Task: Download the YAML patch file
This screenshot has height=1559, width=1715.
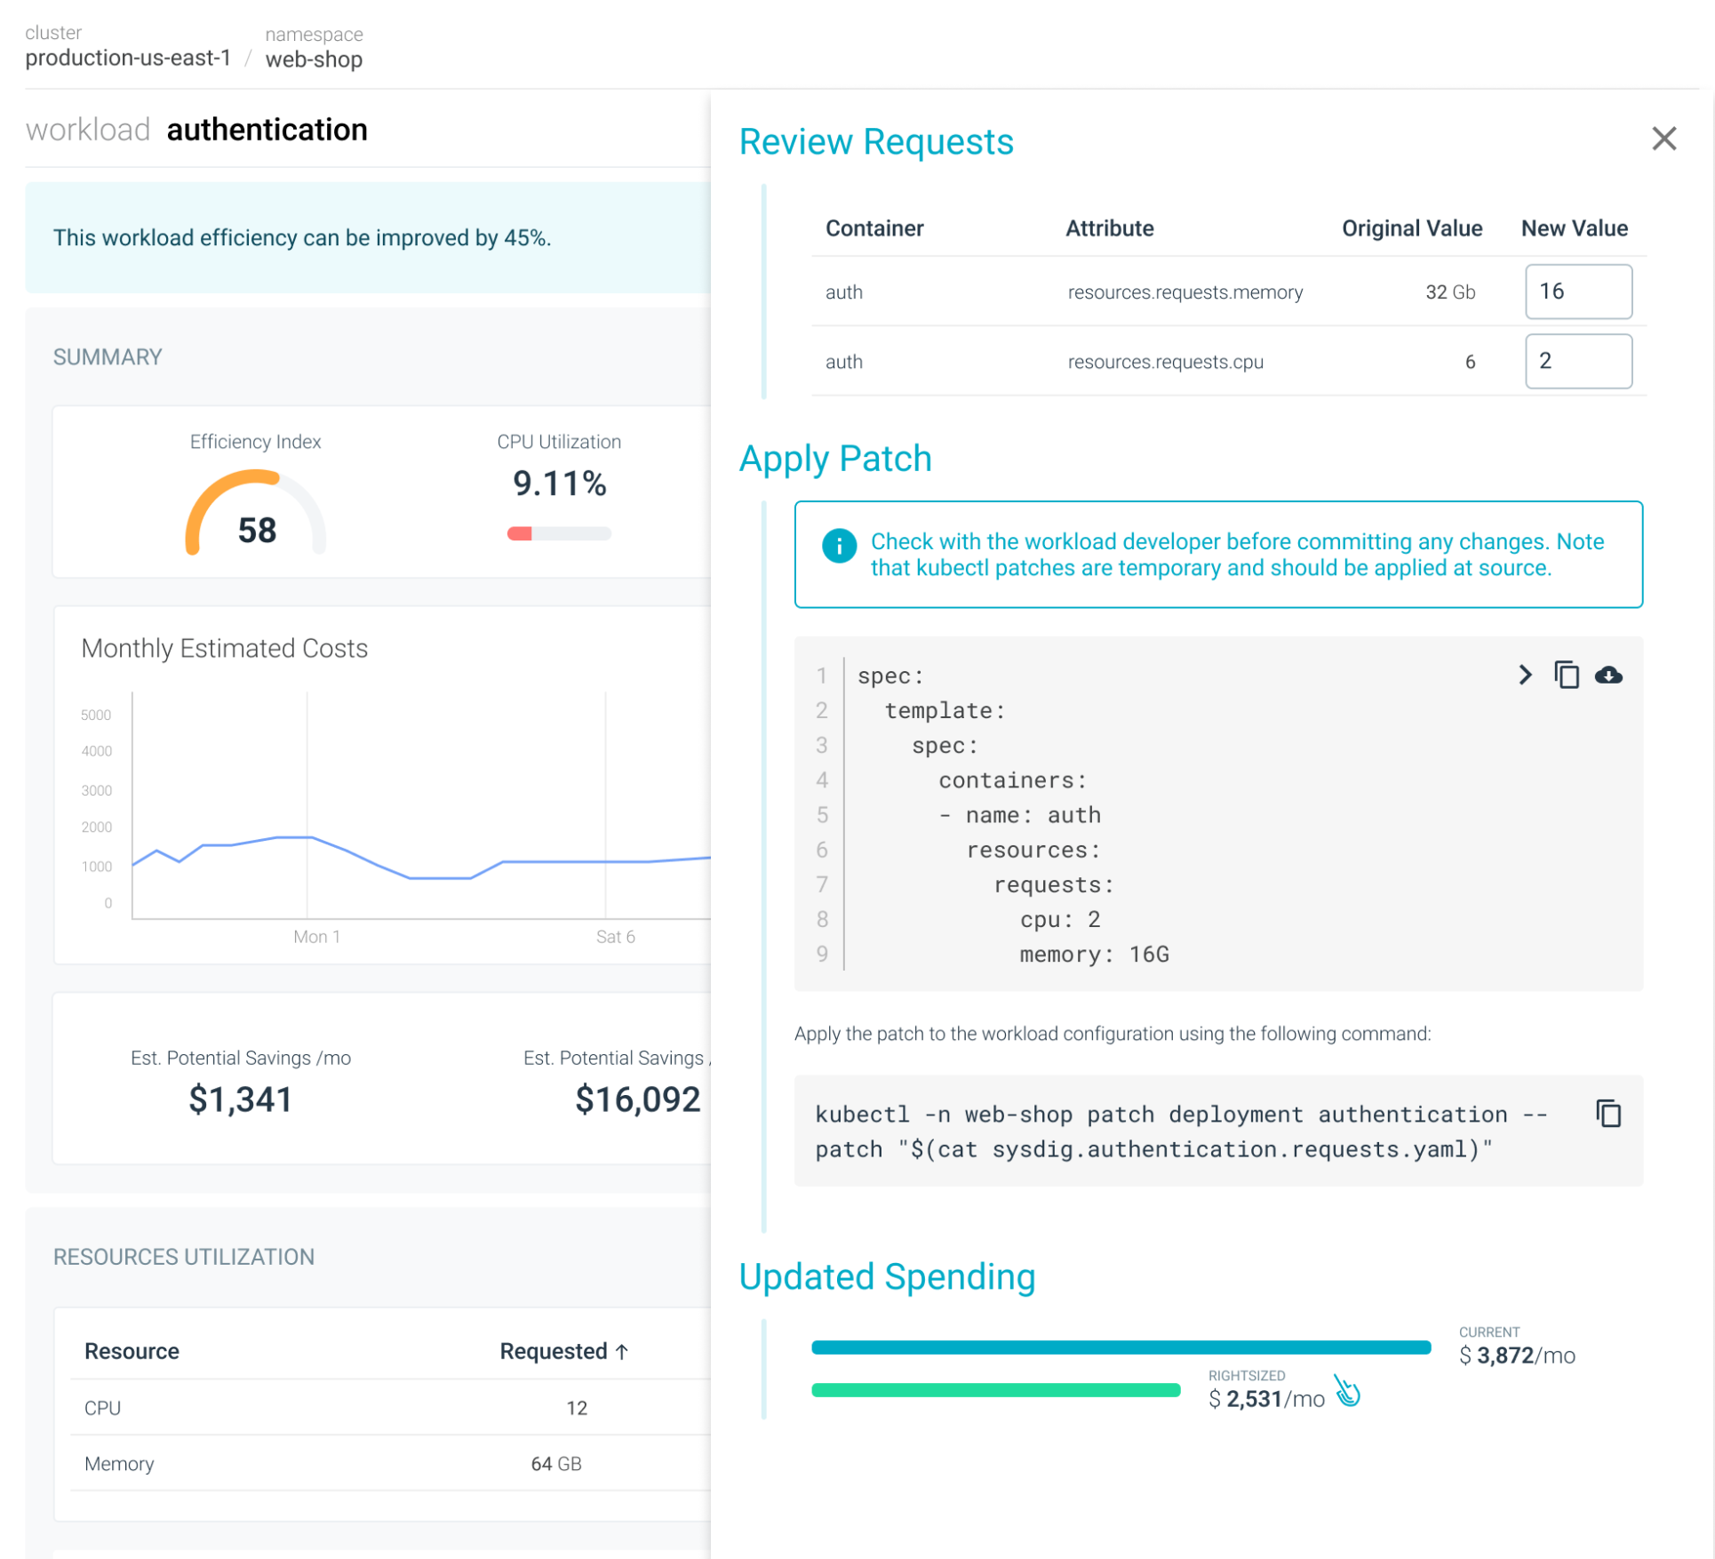Action: click(x=1607, y=676)
